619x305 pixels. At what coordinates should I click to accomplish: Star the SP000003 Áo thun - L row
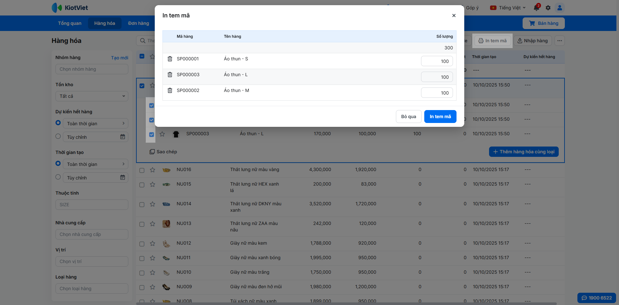tap(162, 134)
